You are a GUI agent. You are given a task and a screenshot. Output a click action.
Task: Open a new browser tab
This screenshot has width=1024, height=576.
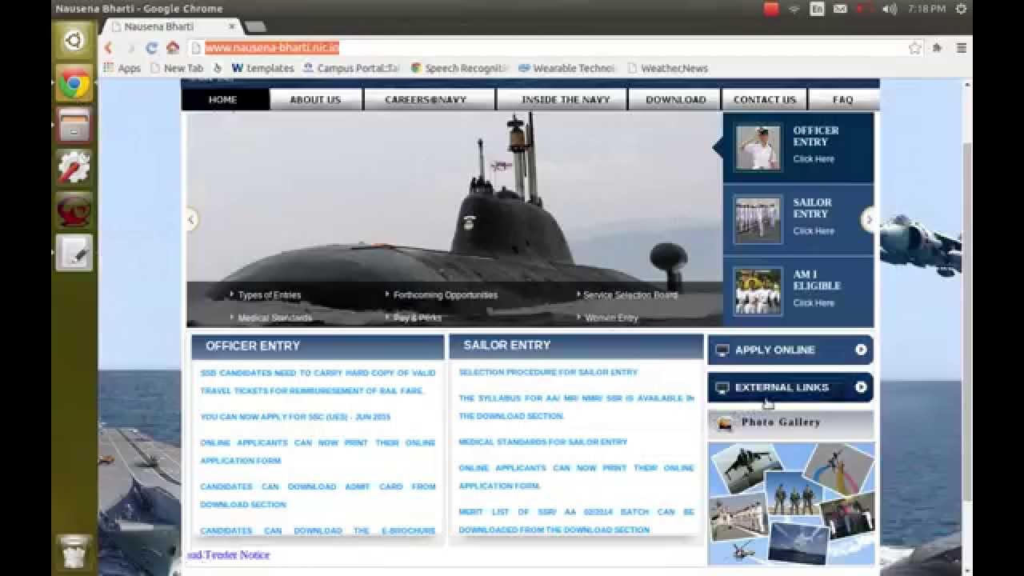(x=255, y=26)
